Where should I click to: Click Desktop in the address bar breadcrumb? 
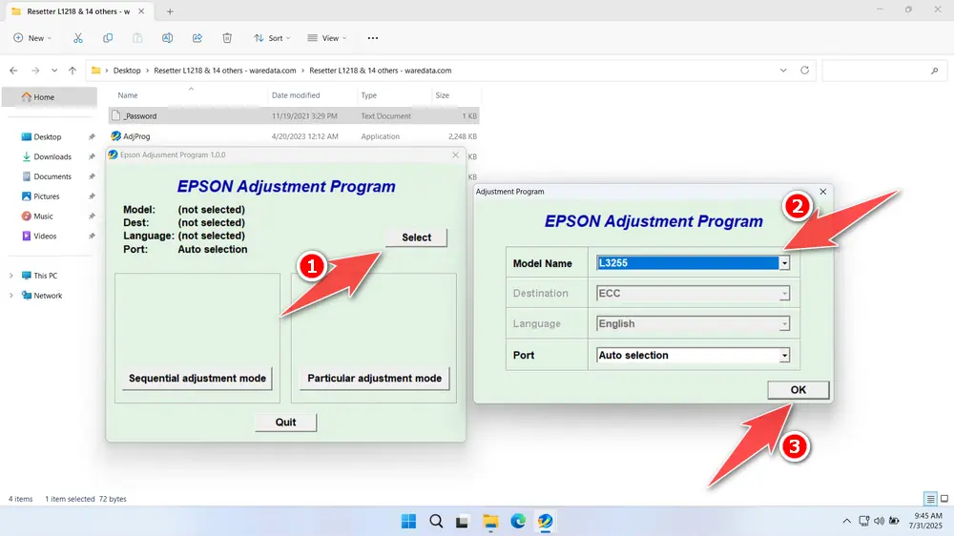tap(127, 71)
